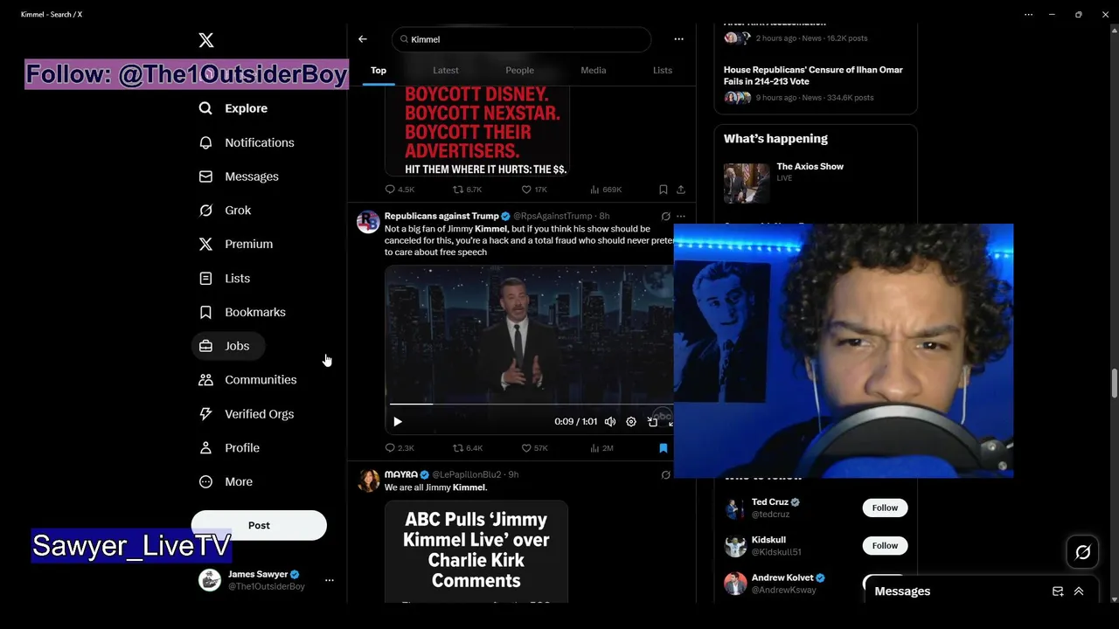Image resolution: width=1119 pixels, height=629 pixels.
Task: Open window title bar more options
Action: (x=1028, y=14)
